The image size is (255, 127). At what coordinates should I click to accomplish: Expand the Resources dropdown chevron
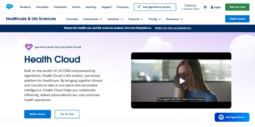(181, 19)
